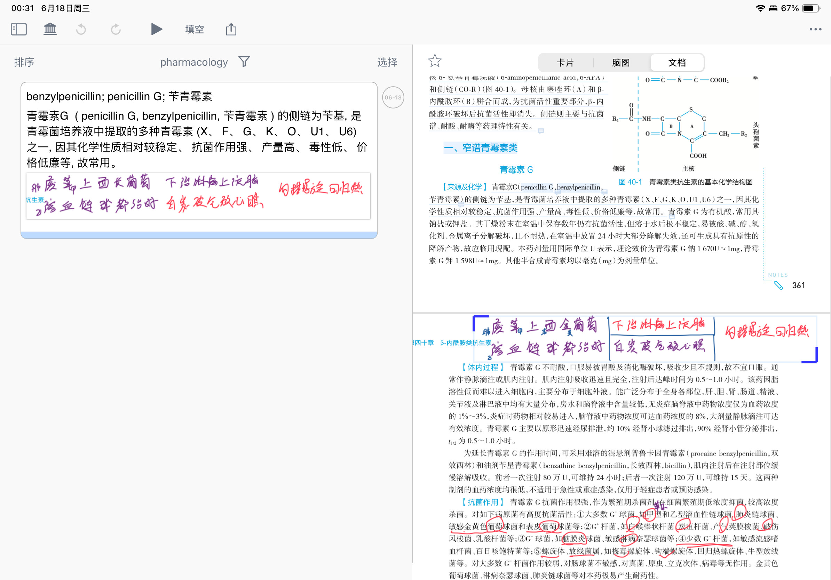The height and width of the screenshot is (580, 831).
Task: Open the library building icon
Action: [50, 29]
